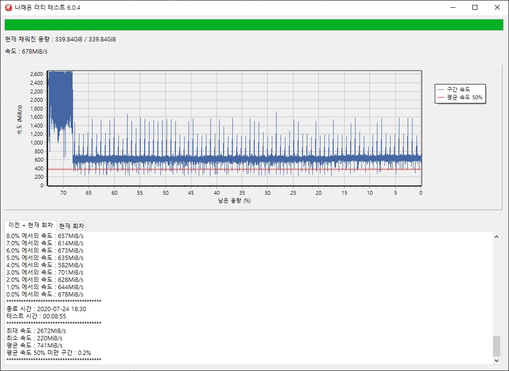
Task: Select log line '3.0% 에서의 속도 : 701MiB/s'
Action: [45, 272]
